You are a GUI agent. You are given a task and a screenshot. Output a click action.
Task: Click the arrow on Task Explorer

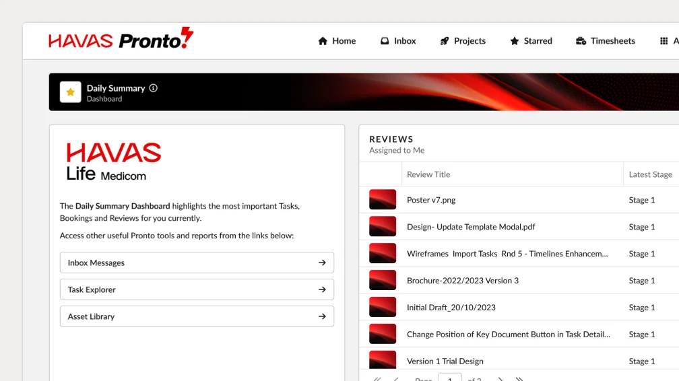[322, 289]
